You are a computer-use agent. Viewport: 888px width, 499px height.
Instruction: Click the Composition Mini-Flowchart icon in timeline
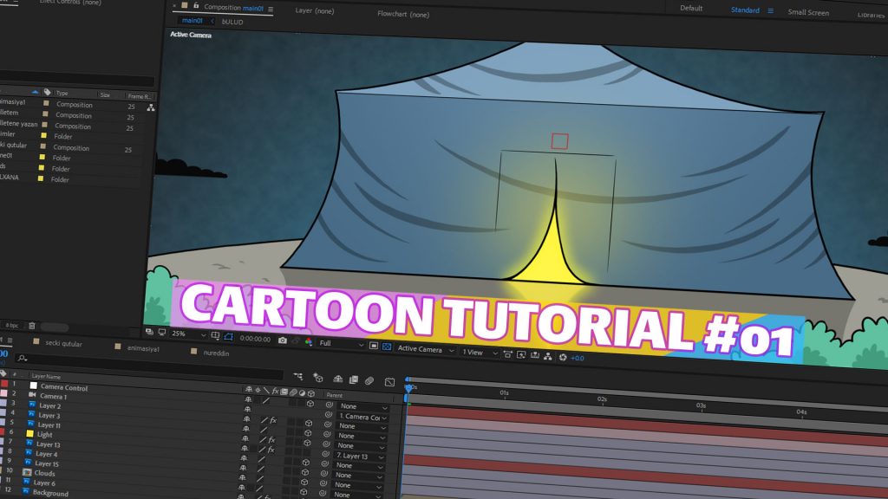[x=298, y=376]
